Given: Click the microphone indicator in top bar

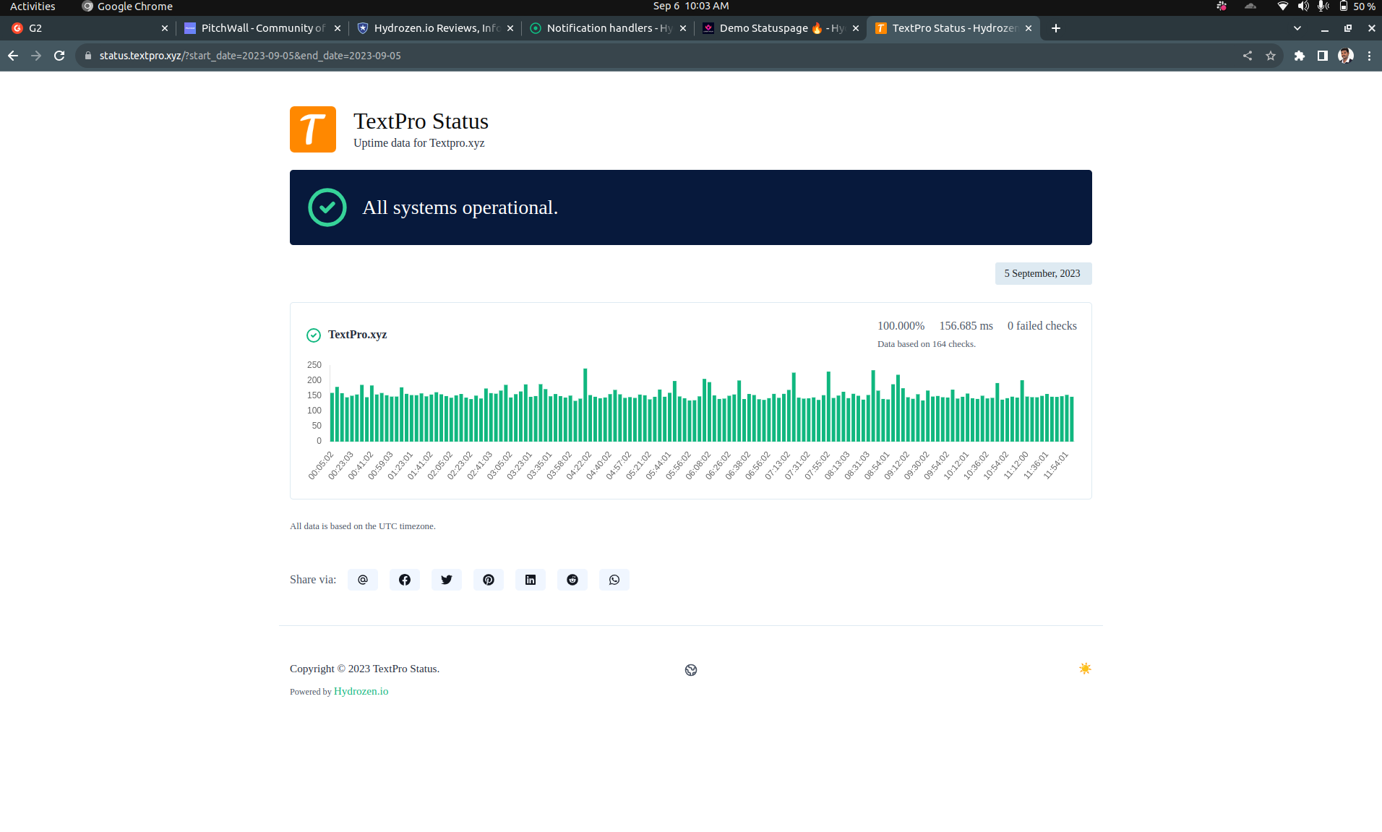Looking at the screenshot, I should pos(1323,7).
